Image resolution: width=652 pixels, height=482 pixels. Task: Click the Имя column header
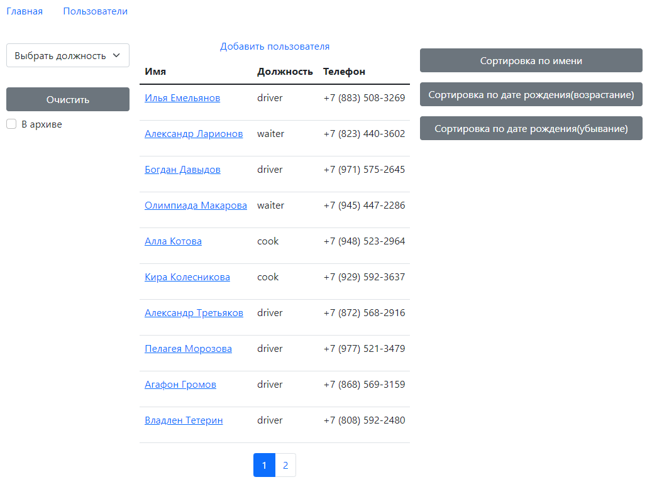click(155, 72)
